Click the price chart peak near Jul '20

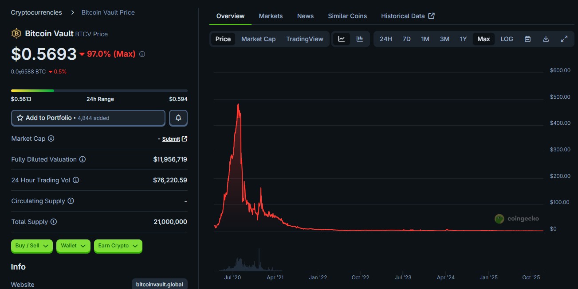(x=239, y=105)
